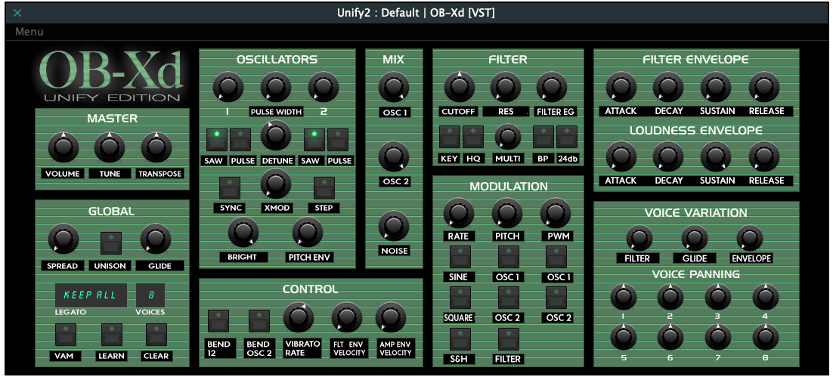Open the VOICES count display
The image size is (833, 380).
150,295
